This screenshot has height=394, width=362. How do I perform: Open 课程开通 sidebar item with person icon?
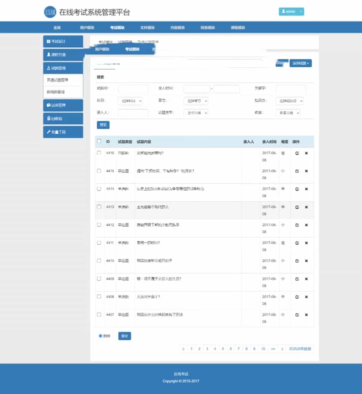63,55
